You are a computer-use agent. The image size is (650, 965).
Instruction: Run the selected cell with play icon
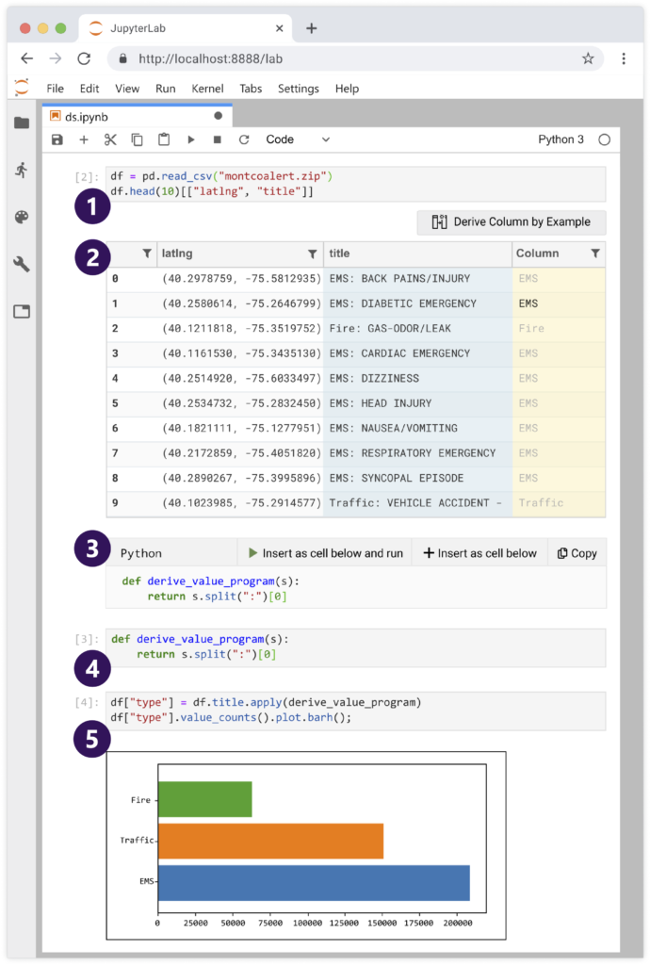tap(190, 139)
